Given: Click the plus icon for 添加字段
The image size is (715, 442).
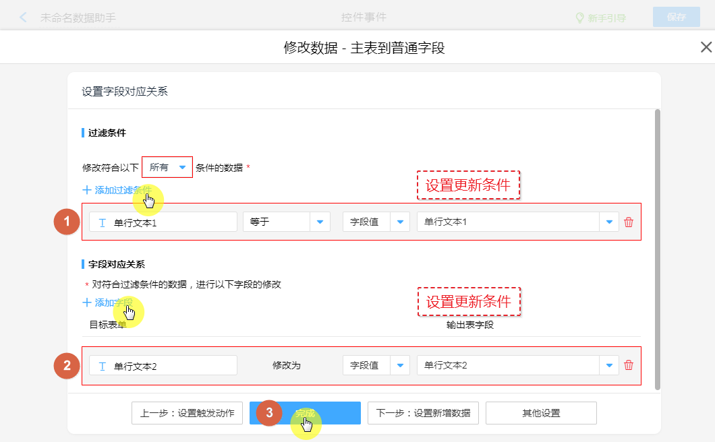Looking at the screenshot, I should (86, 303).
